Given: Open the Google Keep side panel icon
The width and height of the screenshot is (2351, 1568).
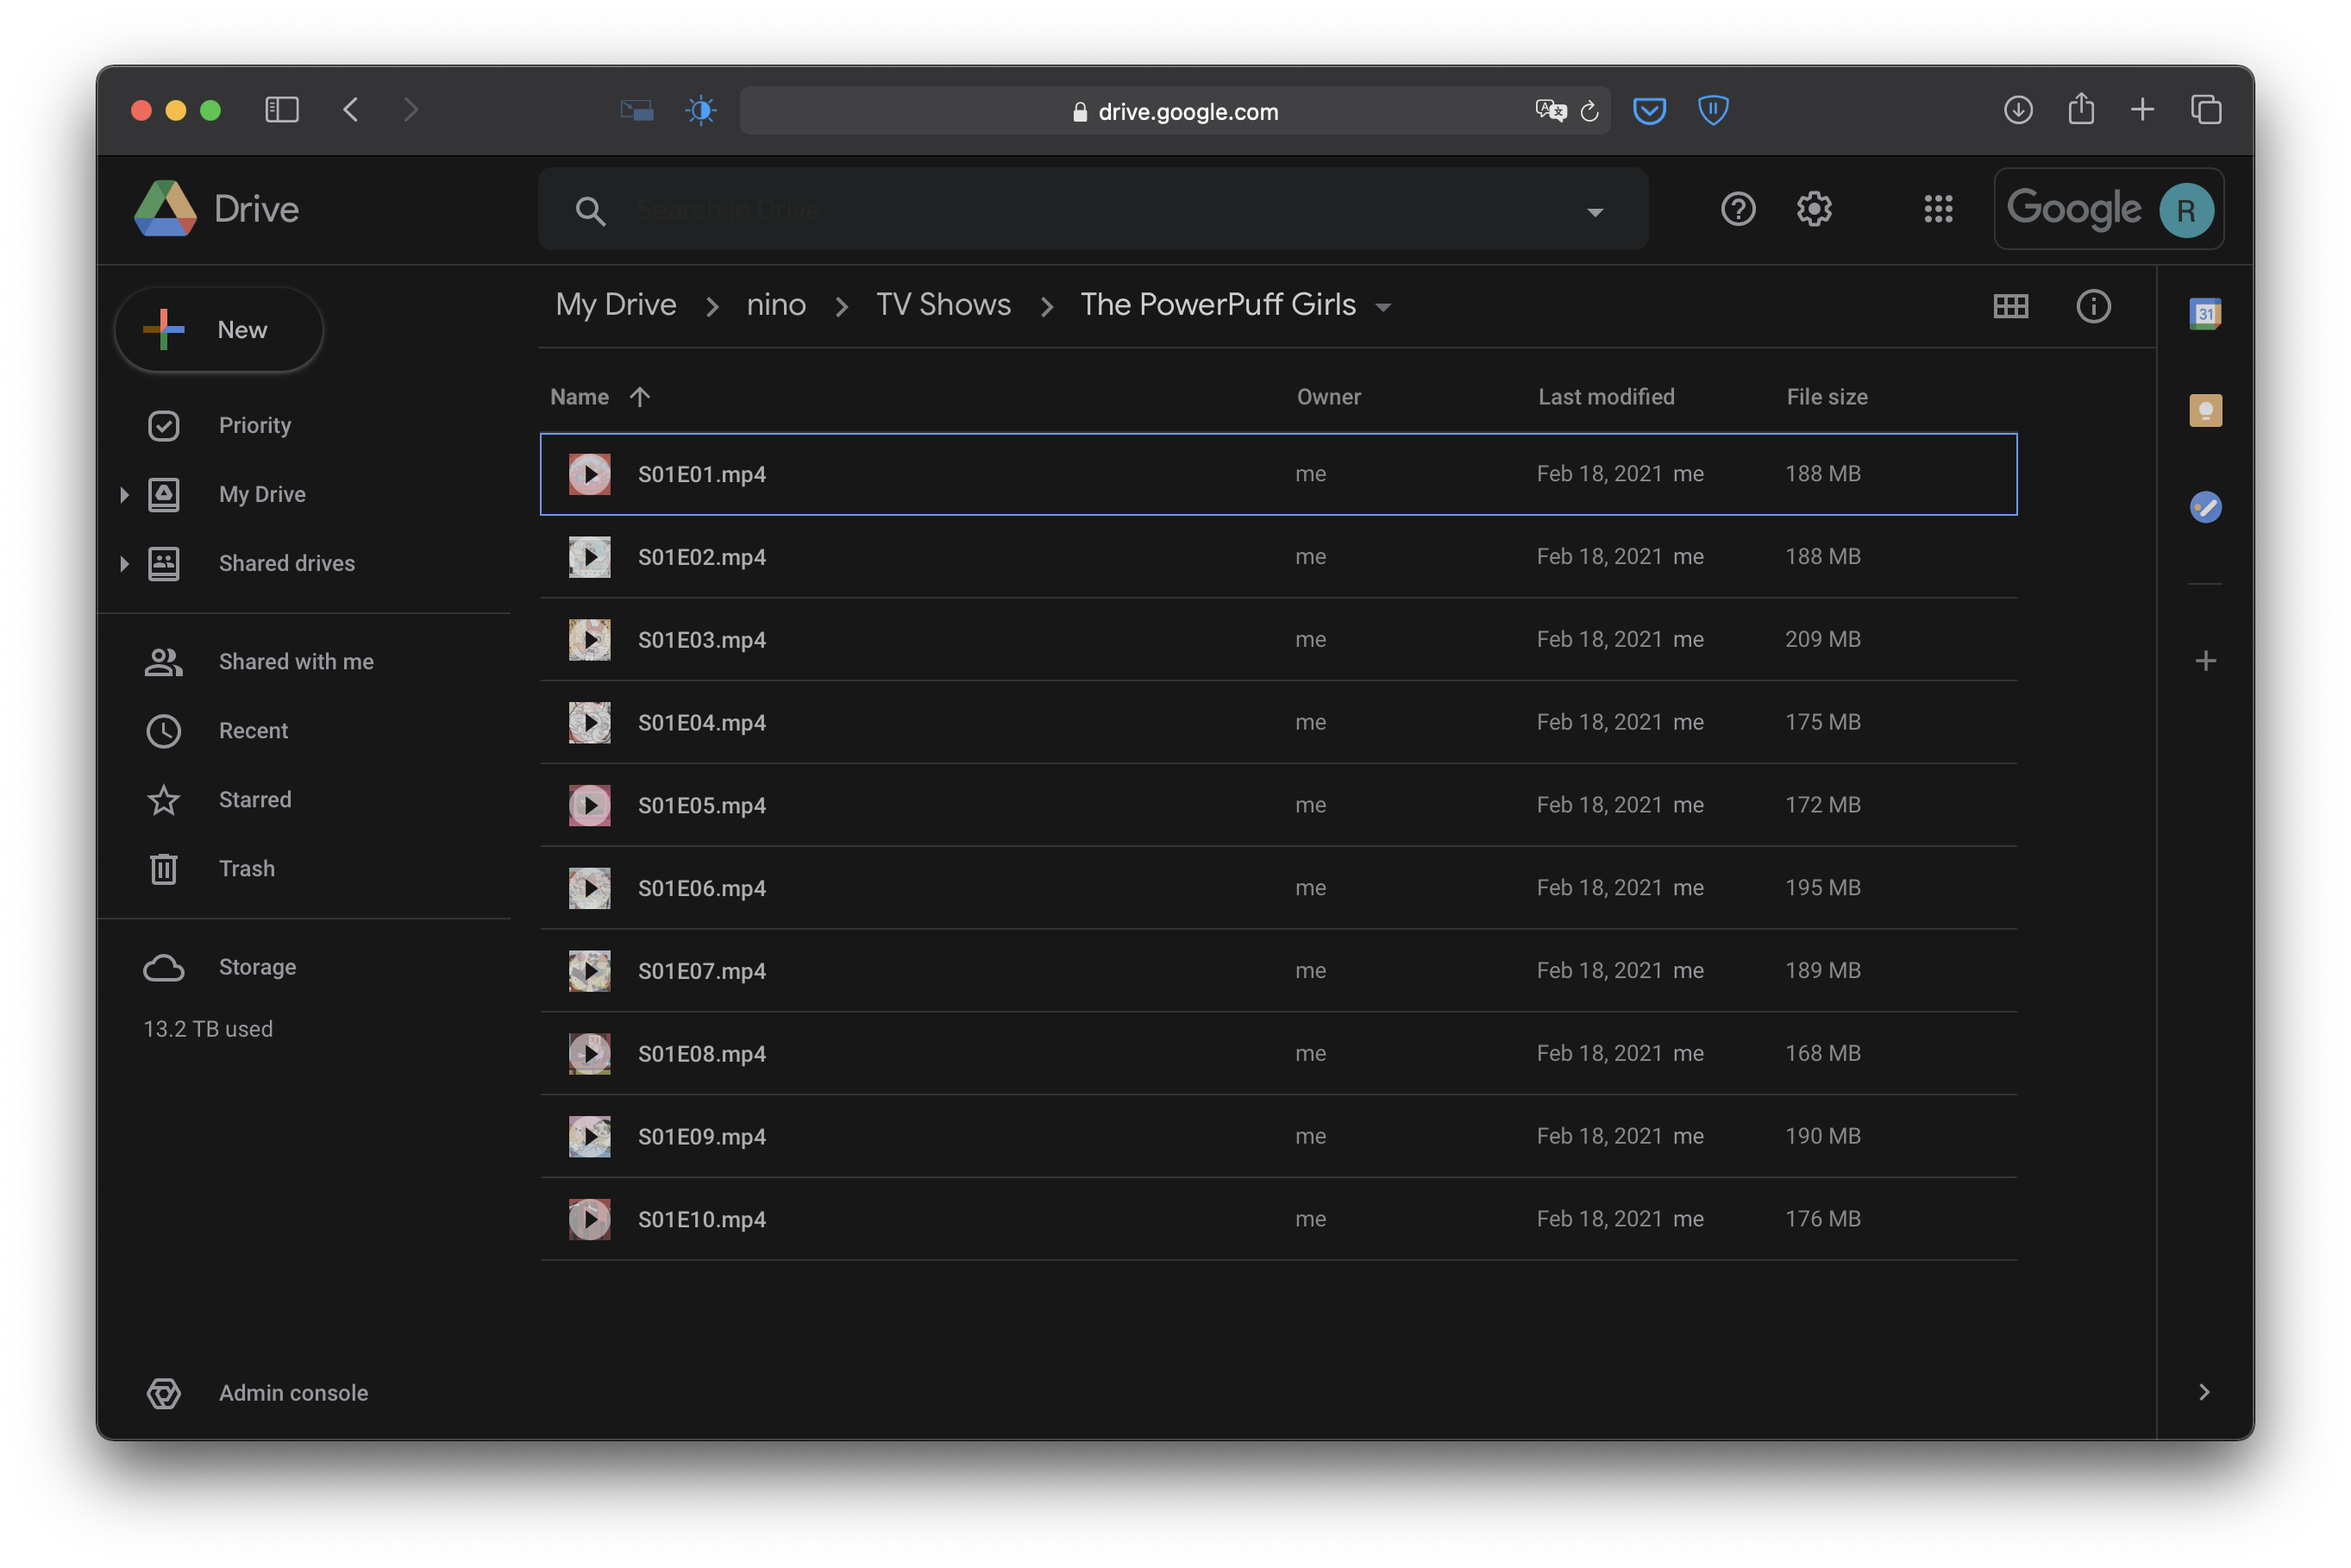Looking at the screenshot, I should (x=2205, y=410).
